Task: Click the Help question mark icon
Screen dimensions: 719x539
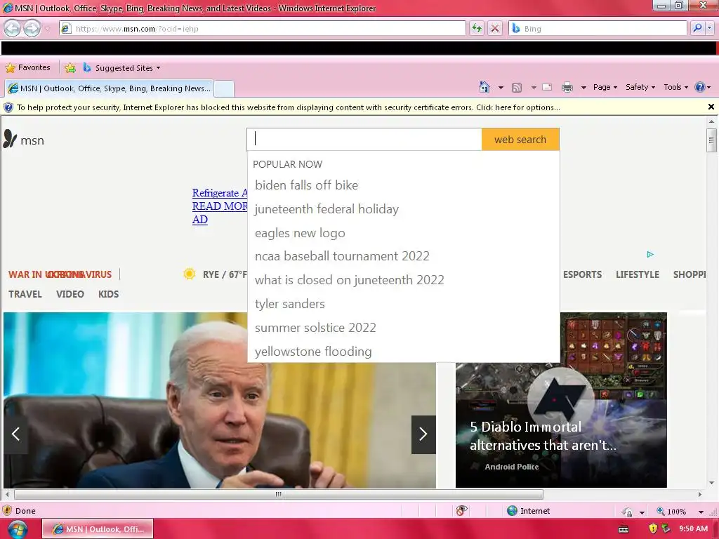Action: pos(700,86)
